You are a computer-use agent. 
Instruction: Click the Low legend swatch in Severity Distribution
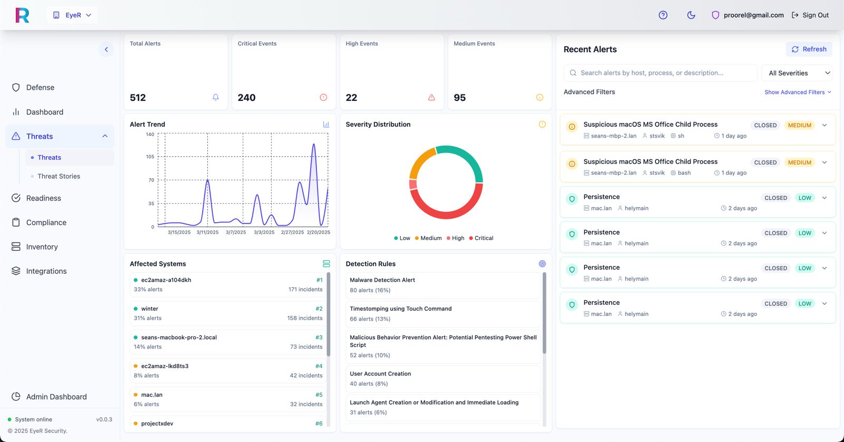click(396, 238)
